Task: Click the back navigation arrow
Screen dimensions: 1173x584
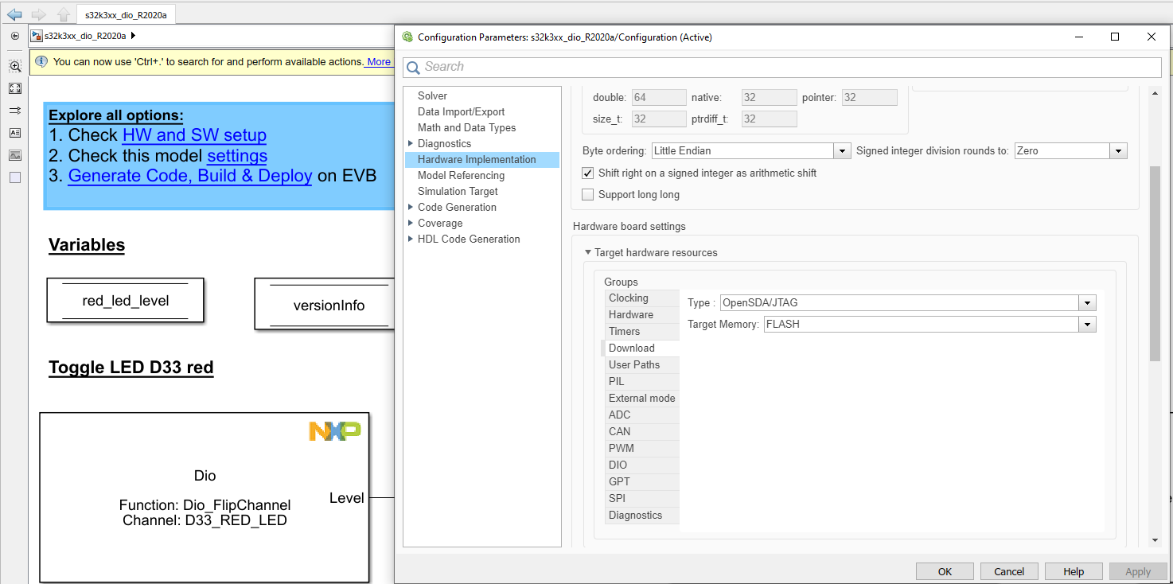Action: 14,14
